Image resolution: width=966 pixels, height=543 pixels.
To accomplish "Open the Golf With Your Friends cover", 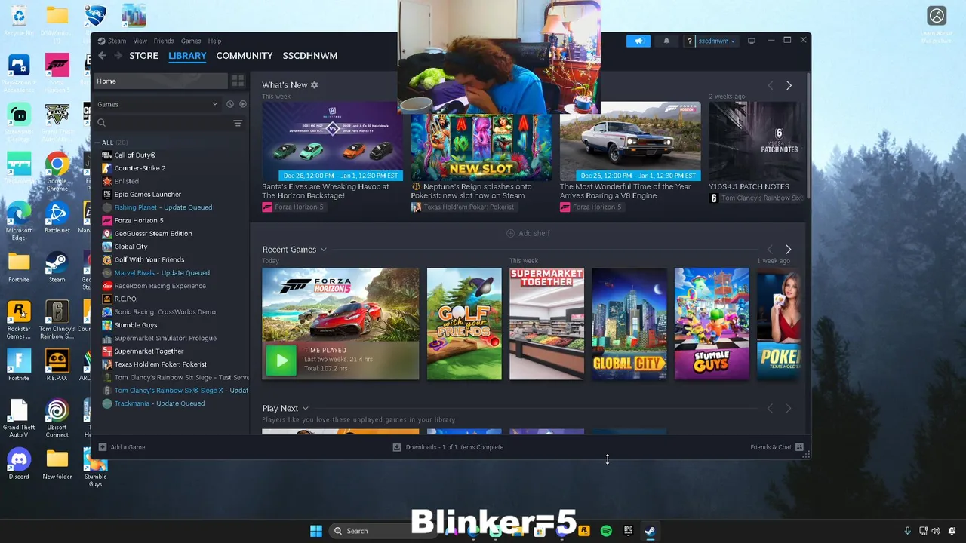I will 464,324.
